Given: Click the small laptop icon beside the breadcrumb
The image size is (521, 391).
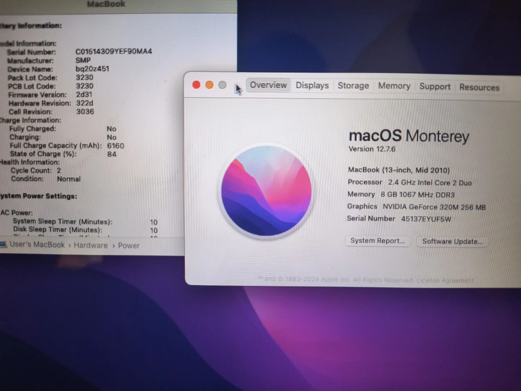Looking at the screenshot, I should [x=4, y=245].
